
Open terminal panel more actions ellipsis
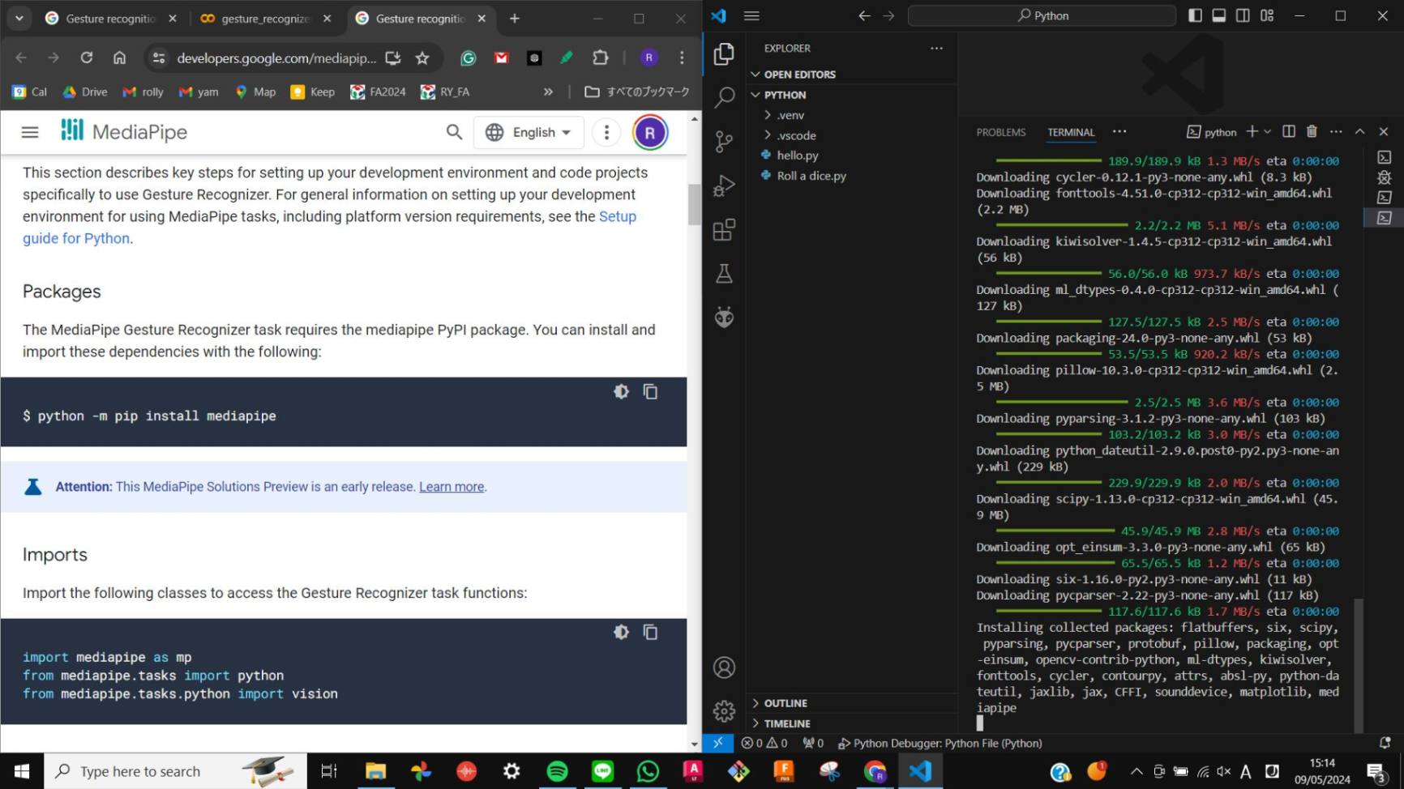click(1336, 131)
